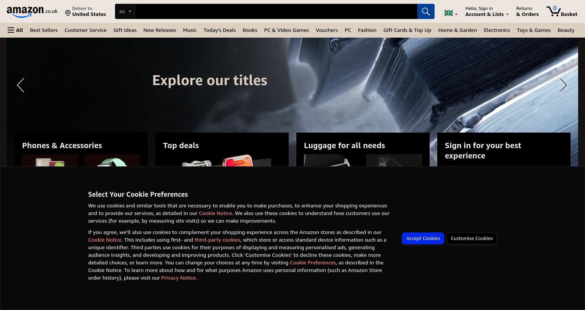
Task: Click the Top deals card heading
Action: tap(181, 146)
